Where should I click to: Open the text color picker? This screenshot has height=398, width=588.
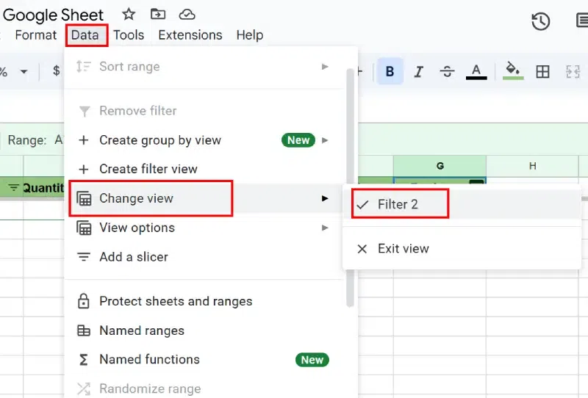[x=476, y=71]
